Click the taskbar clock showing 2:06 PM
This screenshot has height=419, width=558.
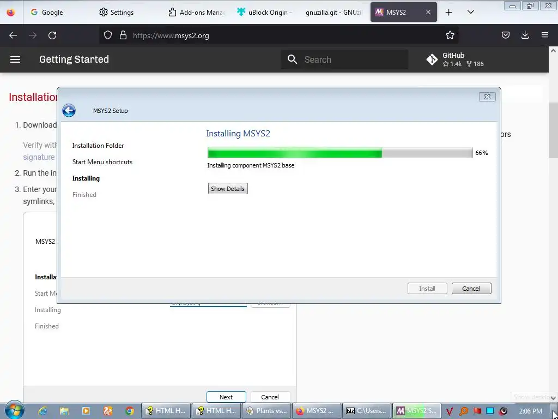[530, 411]
